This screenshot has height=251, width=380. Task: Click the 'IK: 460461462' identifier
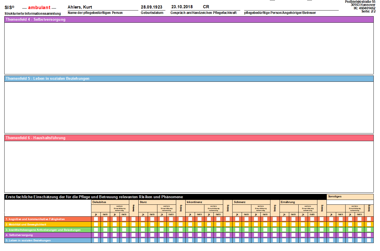(x=365, y=8)
